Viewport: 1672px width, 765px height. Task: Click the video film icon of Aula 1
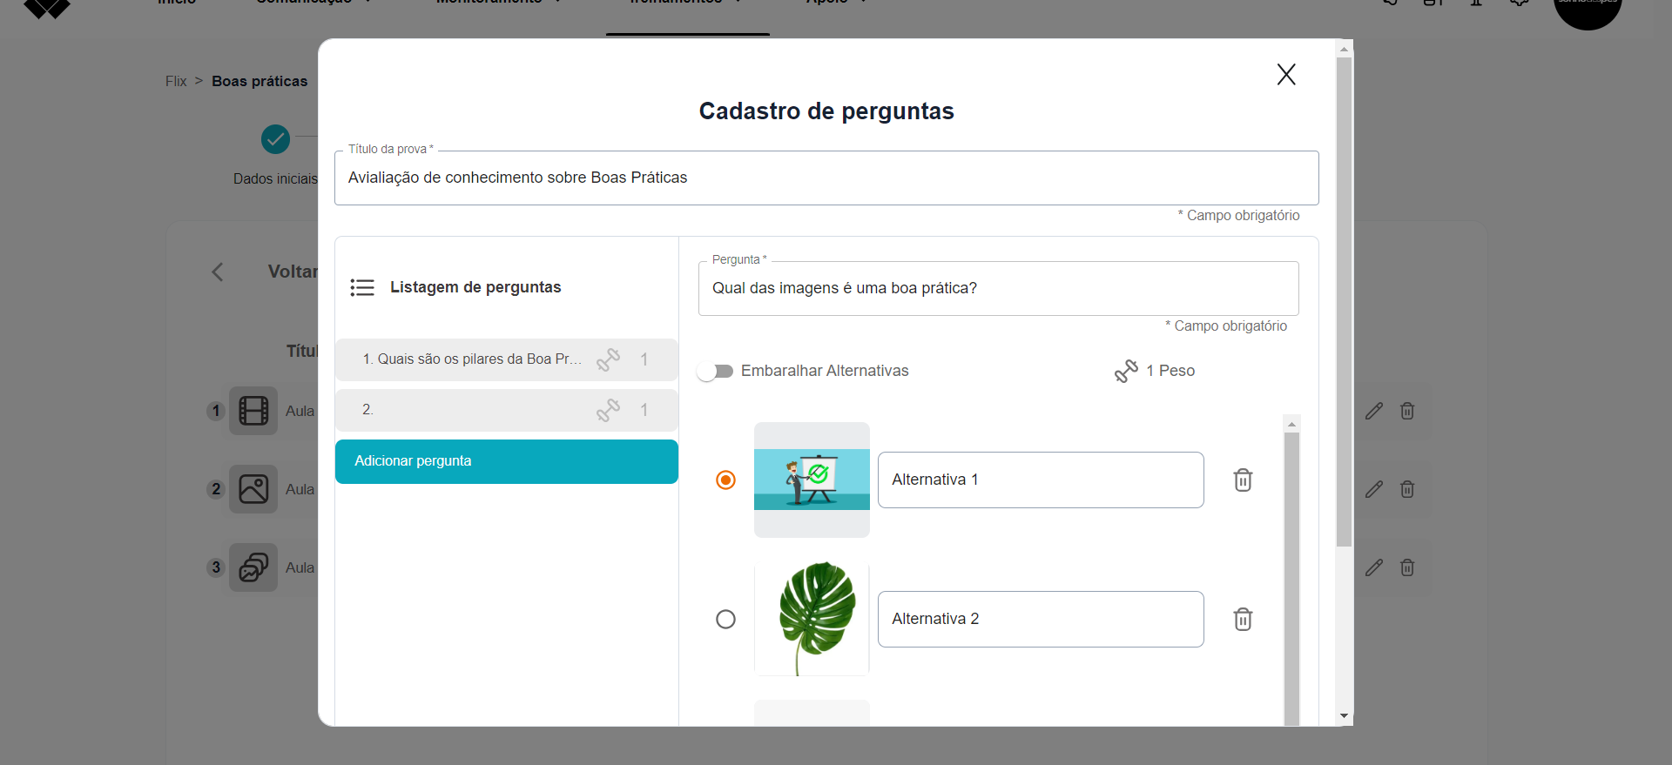[x=253, y=411]
